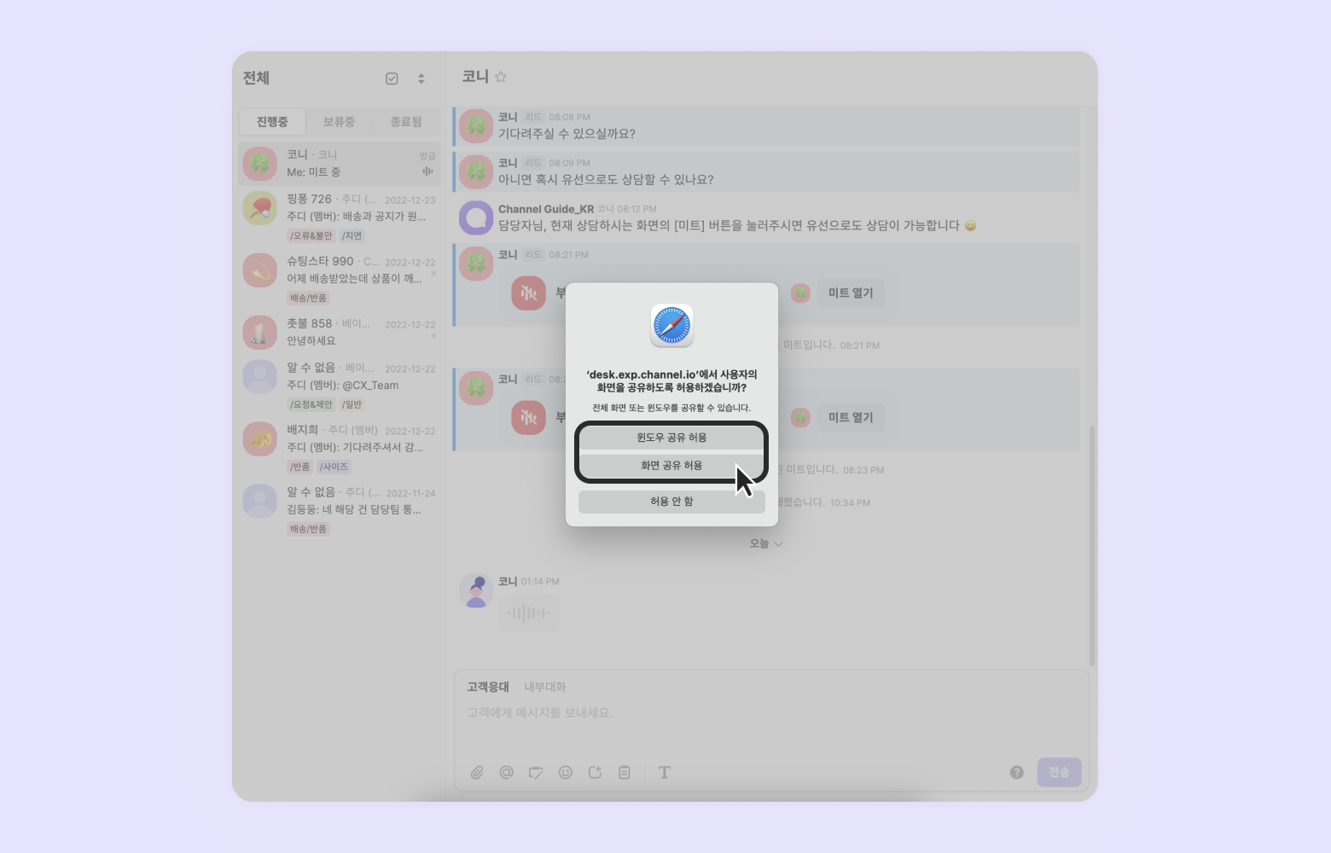Screen dimensions: 1331x853
Task: Click the candle avatar of 촛불 858
Action: click(x=260, y=333)
